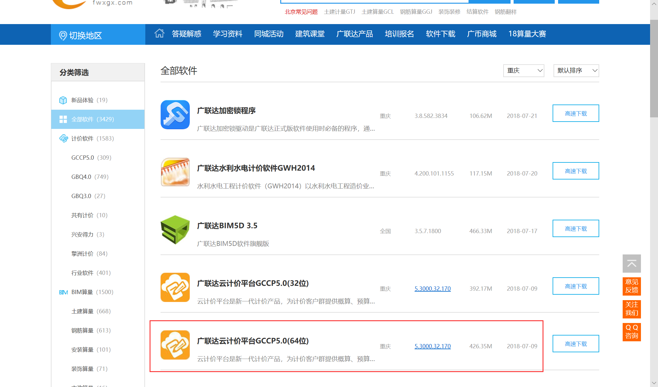Click version link 5.3000.32.170 for GCCP5.0(32位)
This screenshot has width=658, height=387.
click(433, 289)
